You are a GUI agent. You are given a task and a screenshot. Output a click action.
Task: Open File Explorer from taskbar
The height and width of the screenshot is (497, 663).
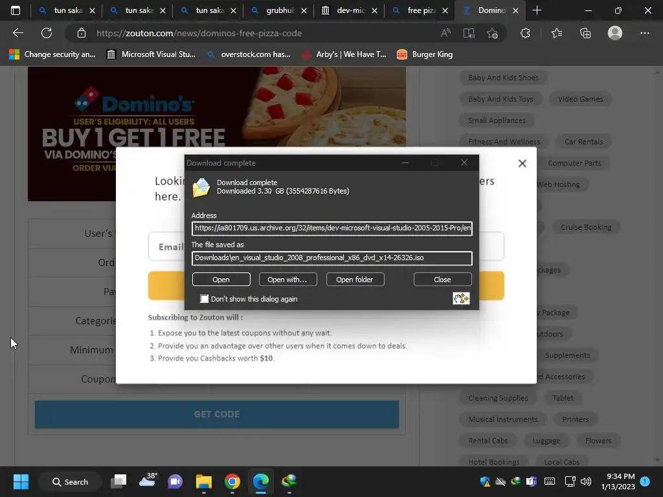(204, 481)
